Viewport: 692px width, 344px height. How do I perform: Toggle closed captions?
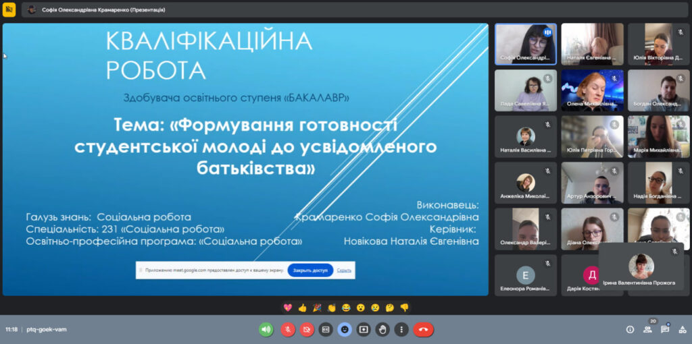(326, 329)
